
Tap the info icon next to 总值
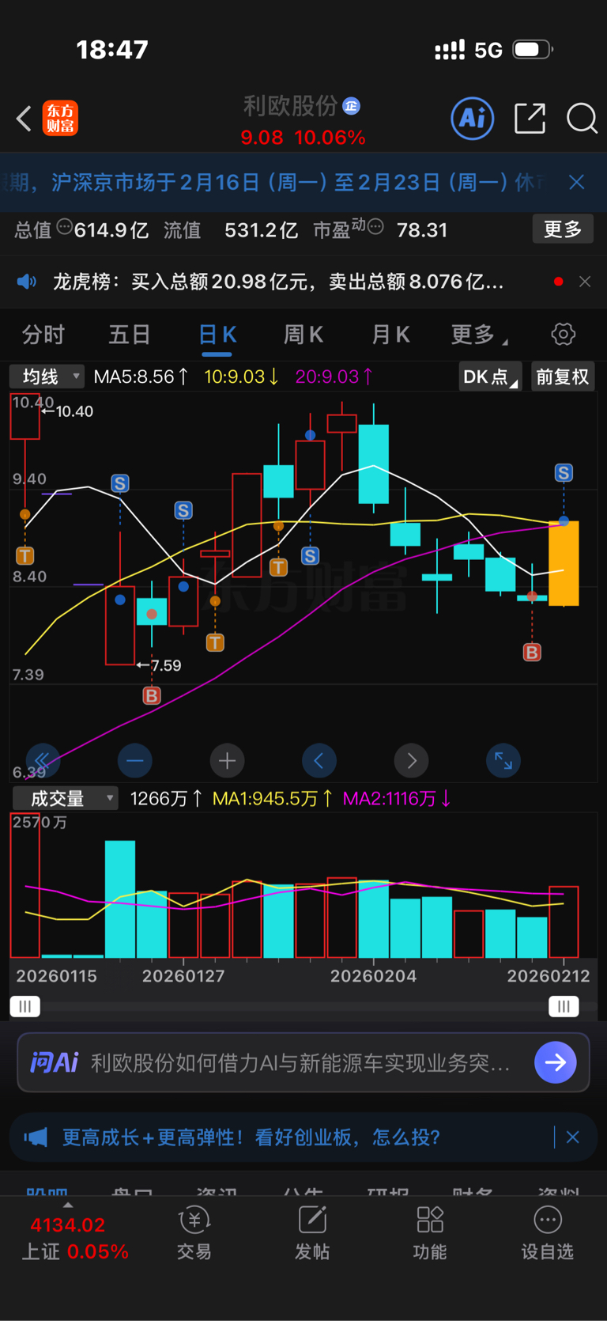64,228
